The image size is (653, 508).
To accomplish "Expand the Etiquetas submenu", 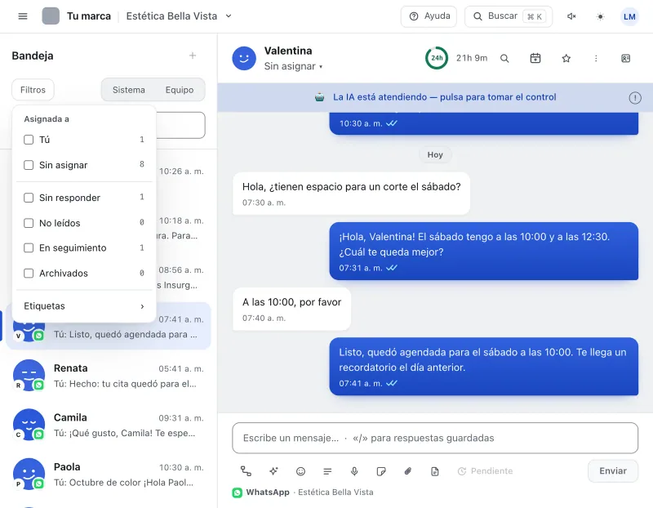I will [84, 306].
